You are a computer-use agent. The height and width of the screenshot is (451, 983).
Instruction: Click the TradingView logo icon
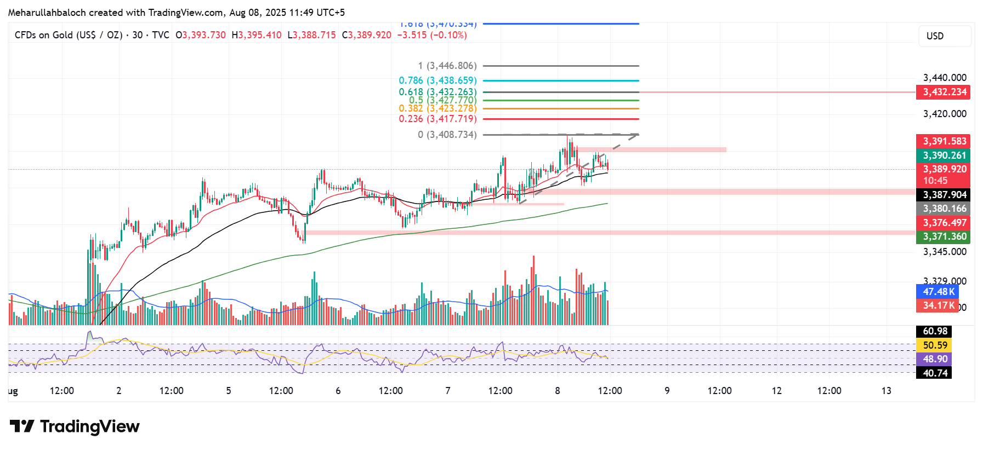point(22,426)
